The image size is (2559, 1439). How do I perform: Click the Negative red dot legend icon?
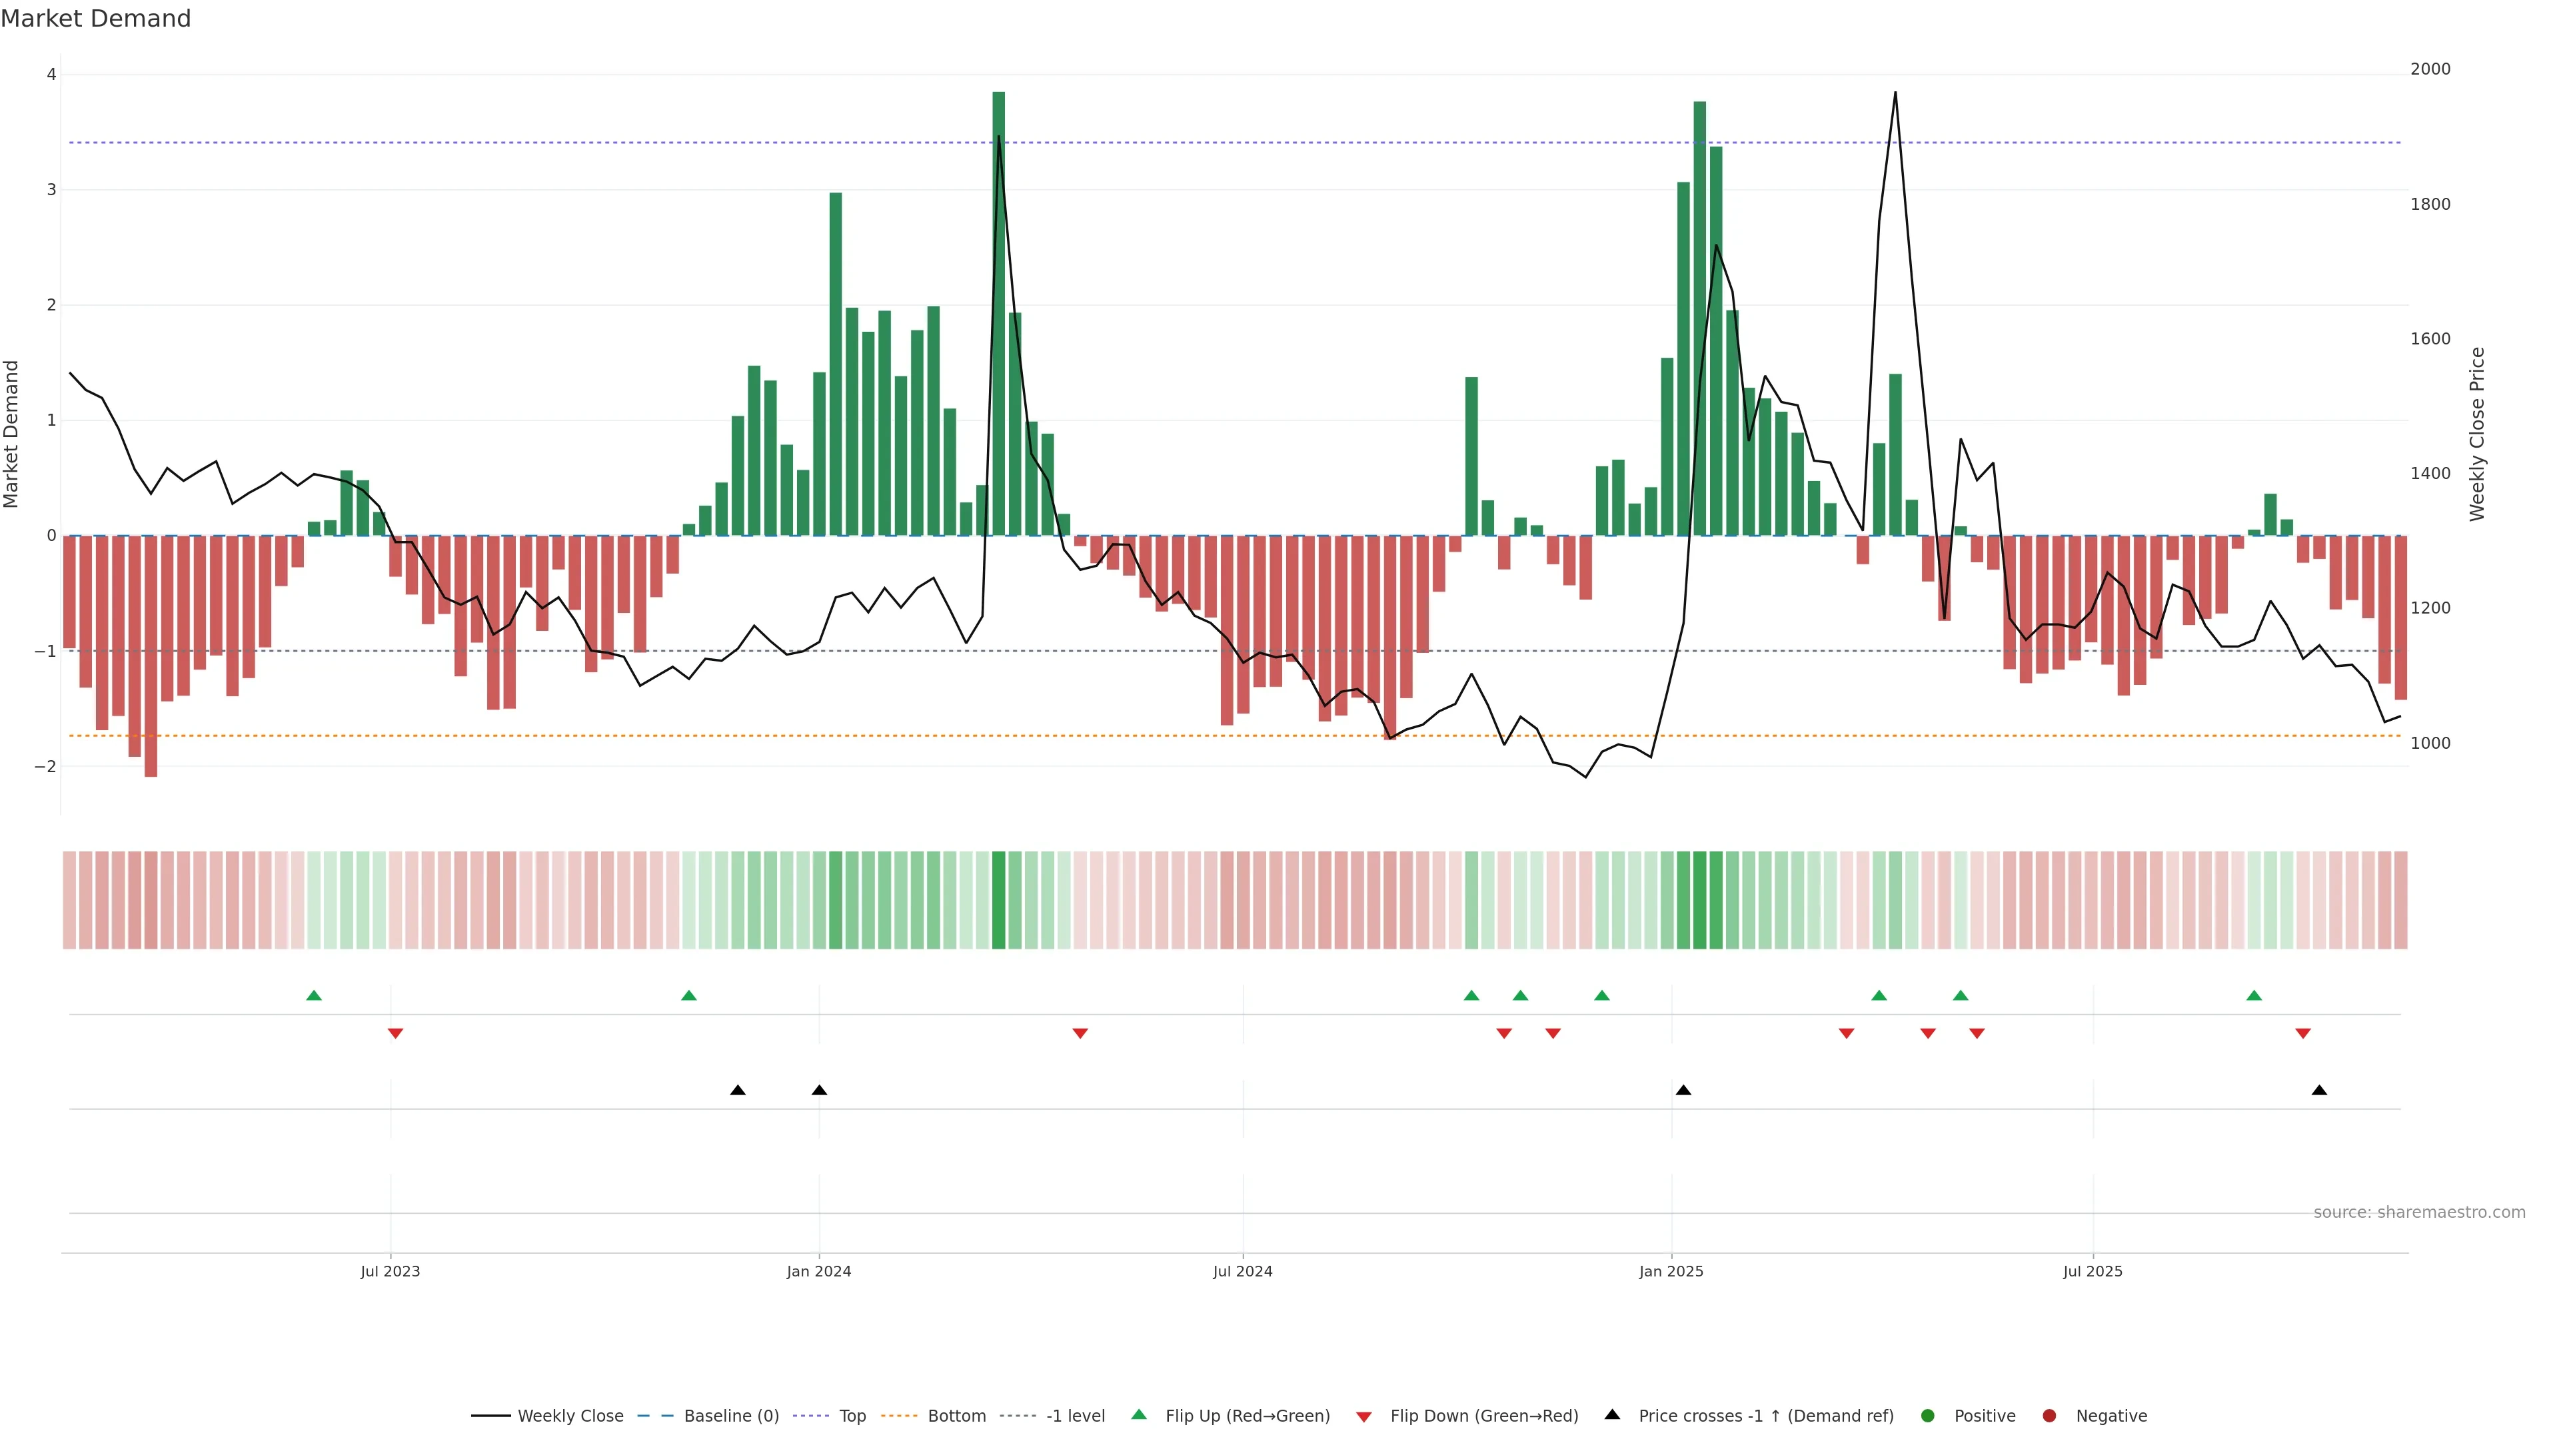click(x=2049, y=1416)
